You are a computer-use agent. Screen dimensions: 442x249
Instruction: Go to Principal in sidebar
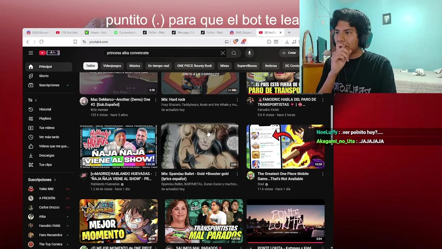(x=49, y=67)
